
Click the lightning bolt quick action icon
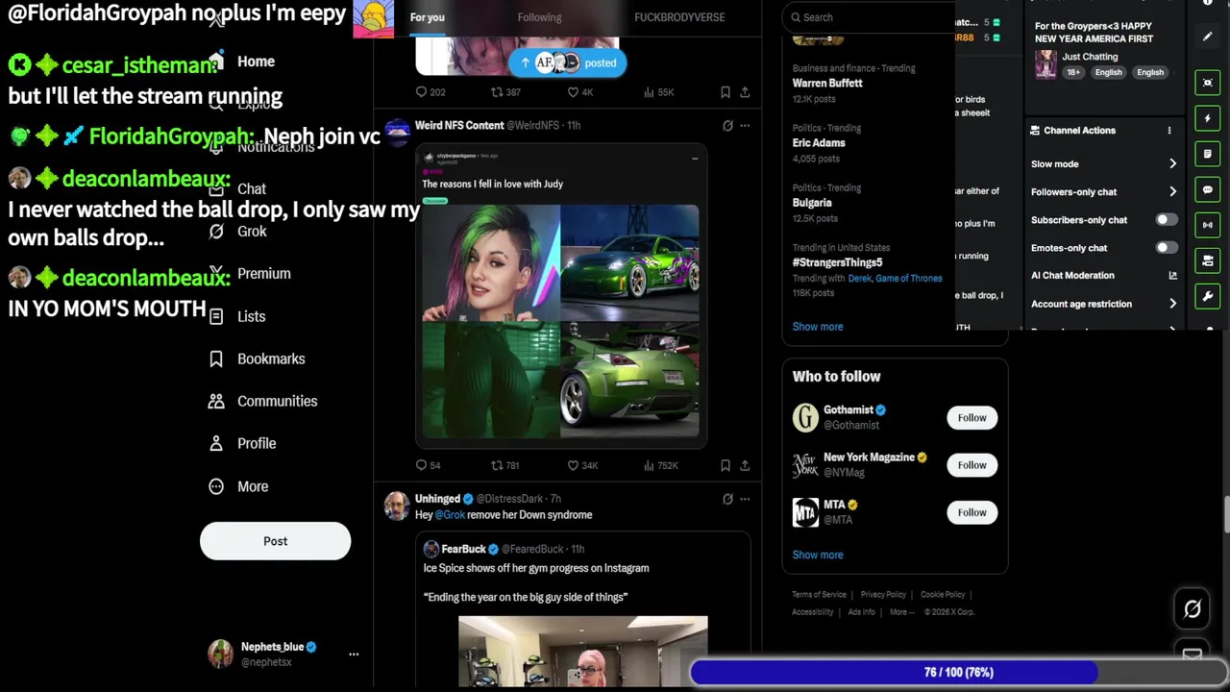tap(1208, 118)
